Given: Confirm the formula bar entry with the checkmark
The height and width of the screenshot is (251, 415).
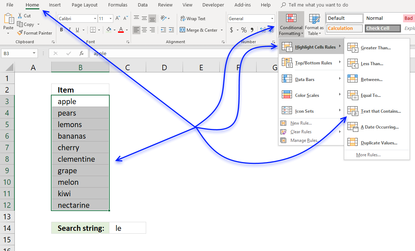Looking at the screenshot, I should tap(69, 53).
